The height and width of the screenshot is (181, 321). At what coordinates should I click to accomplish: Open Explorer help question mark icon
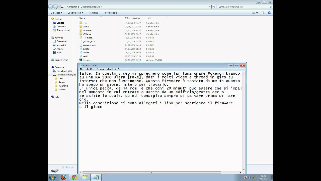269,13
